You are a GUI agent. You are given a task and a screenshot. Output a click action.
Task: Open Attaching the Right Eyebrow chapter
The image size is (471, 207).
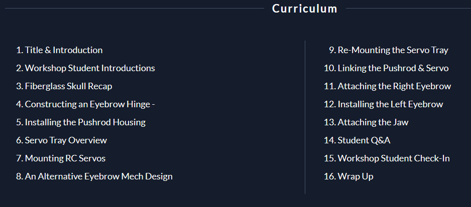[x=388, y=86]
